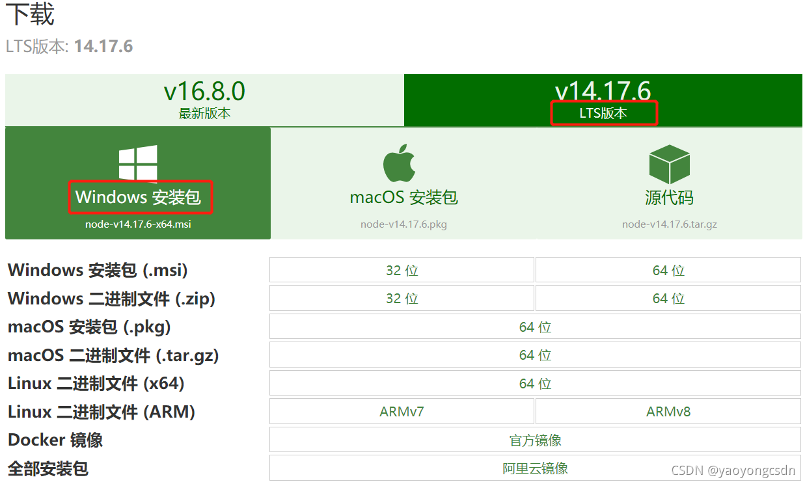
Task: Click the Docker 镜像 row label
Action: (x=55, y=440)
